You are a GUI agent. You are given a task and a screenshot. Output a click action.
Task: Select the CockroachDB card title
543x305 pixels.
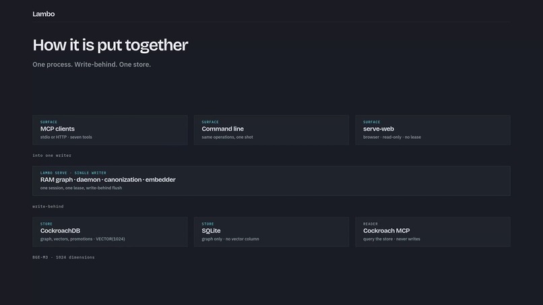(x=60, y=230)
